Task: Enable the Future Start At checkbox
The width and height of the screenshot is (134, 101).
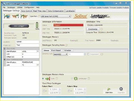Action: 44,91
